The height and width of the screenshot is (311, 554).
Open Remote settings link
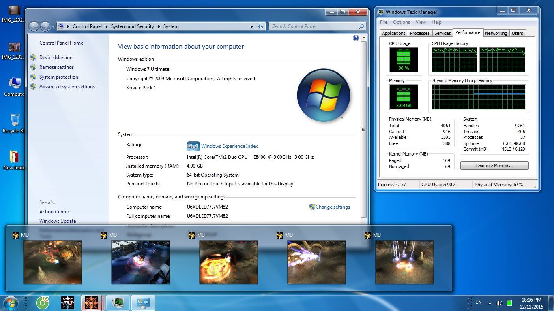click(56, 67)
